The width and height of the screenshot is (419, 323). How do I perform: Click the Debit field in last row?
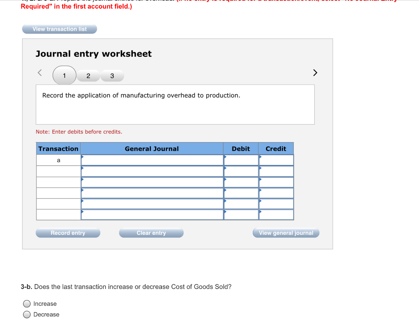241,215
